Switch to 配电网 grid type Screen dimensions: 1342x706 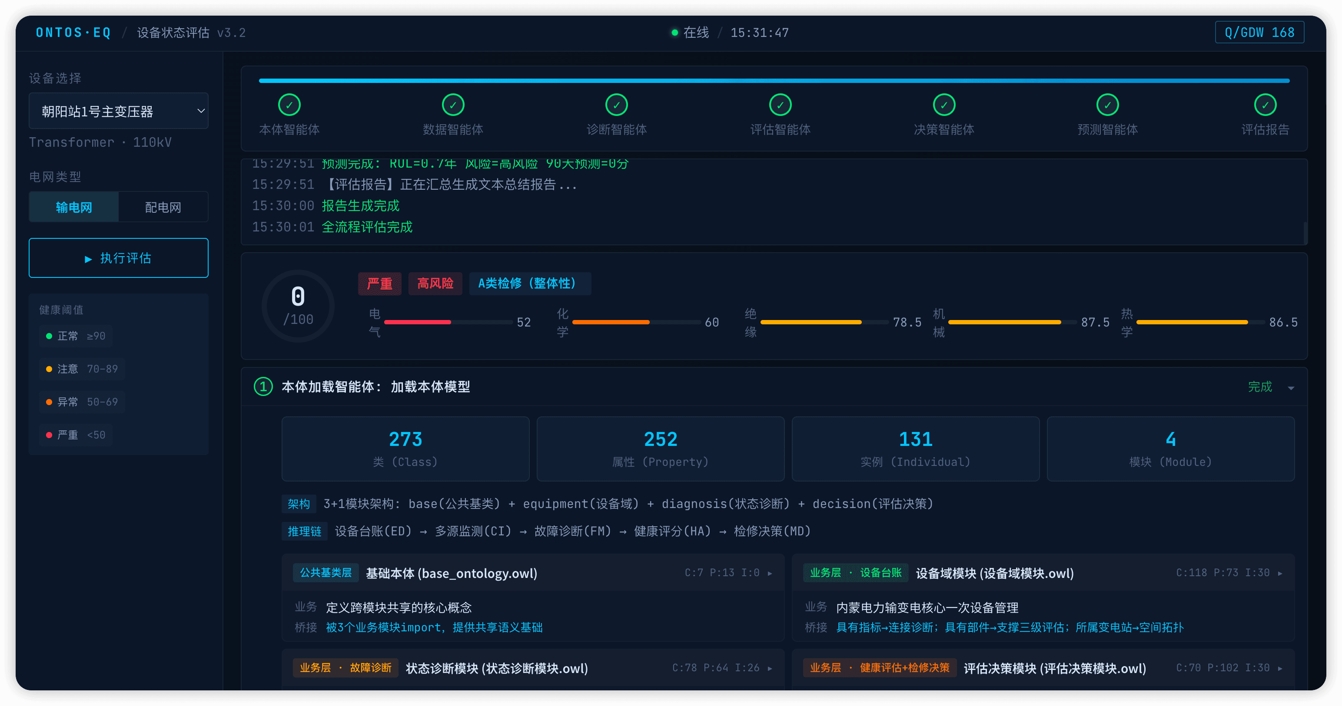click(x=163, y=207)
